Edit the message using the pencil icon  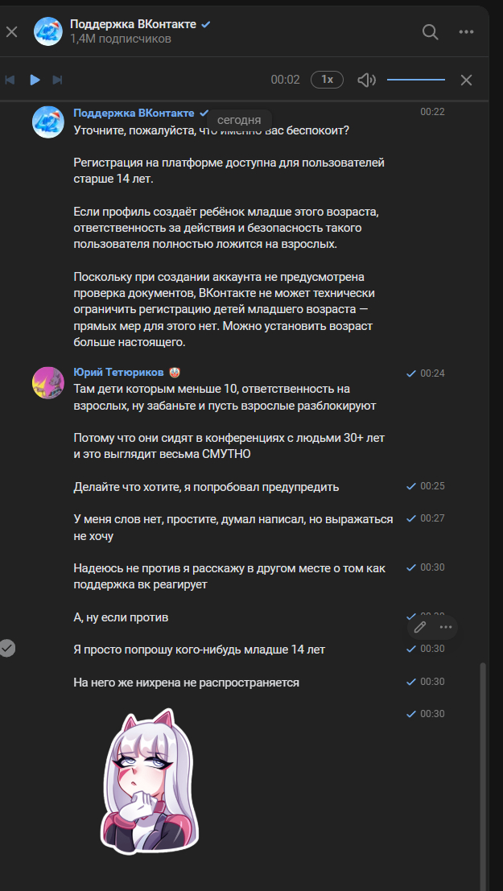click(418, 626)
